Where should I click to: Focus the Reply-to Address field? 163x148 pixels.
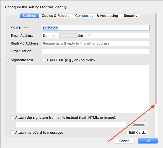[x=96, y=43]
